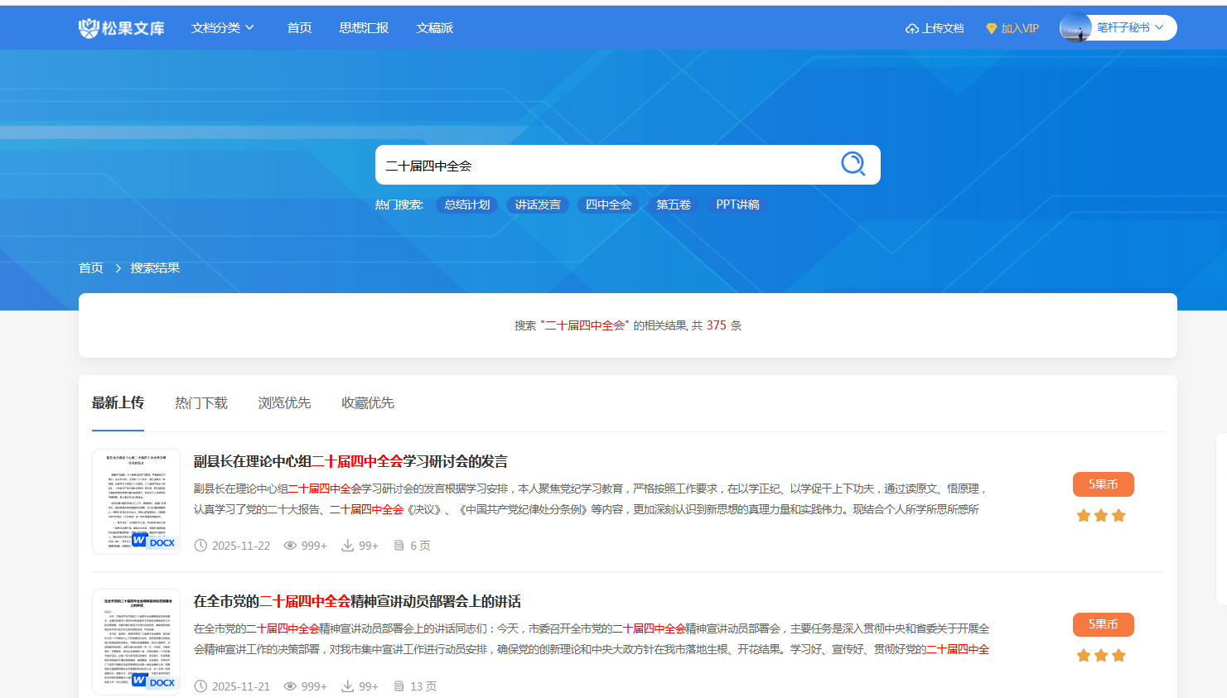The height and width of the screenshot is (698, 1227).
Task: Open the second result's document thumbnail
Action: 136,642
